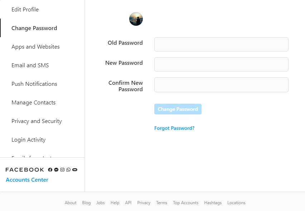This screenshot has height=211, width=305.
Task: Open the Accounts Center link
Action: [x=27, y=180]
